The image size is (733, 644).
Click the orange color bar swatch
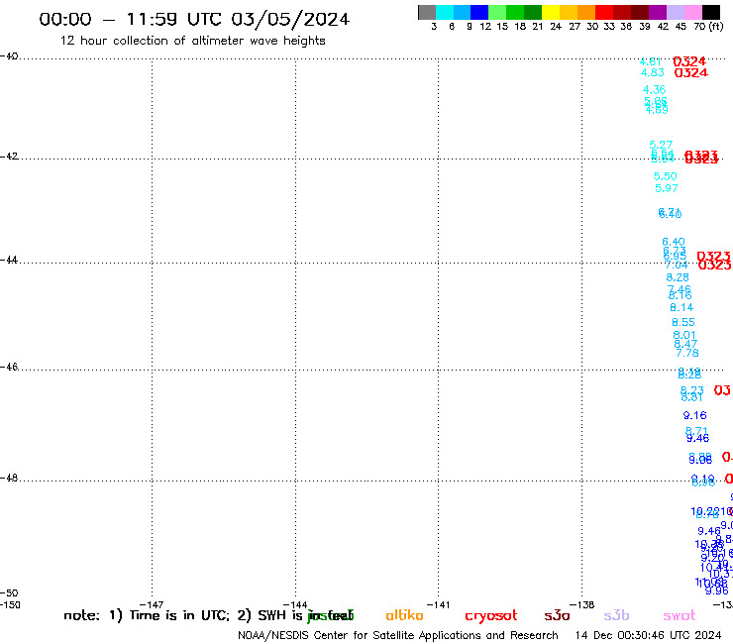point(586,12)
